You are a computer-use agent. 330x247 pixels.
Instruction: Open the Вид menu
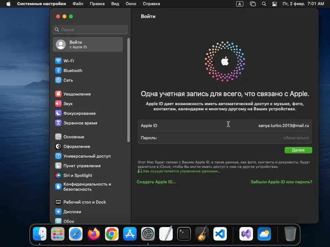115,4
